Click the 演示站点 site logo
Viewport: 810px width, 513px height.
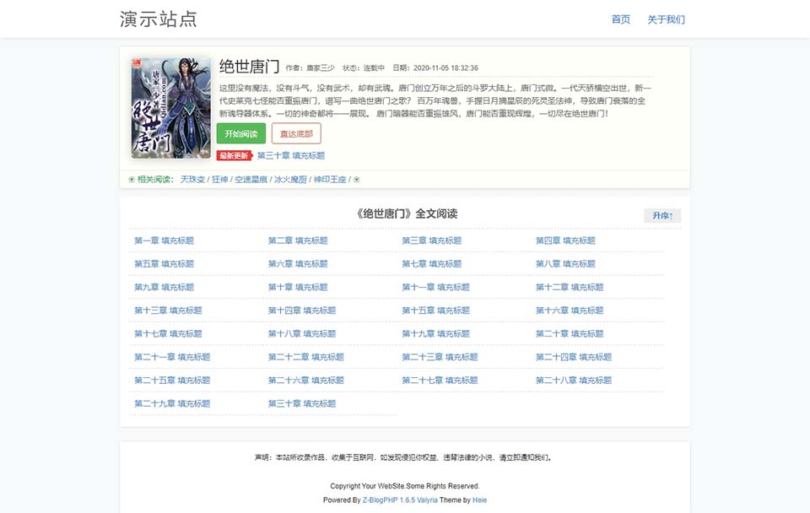tap(159, 19)
